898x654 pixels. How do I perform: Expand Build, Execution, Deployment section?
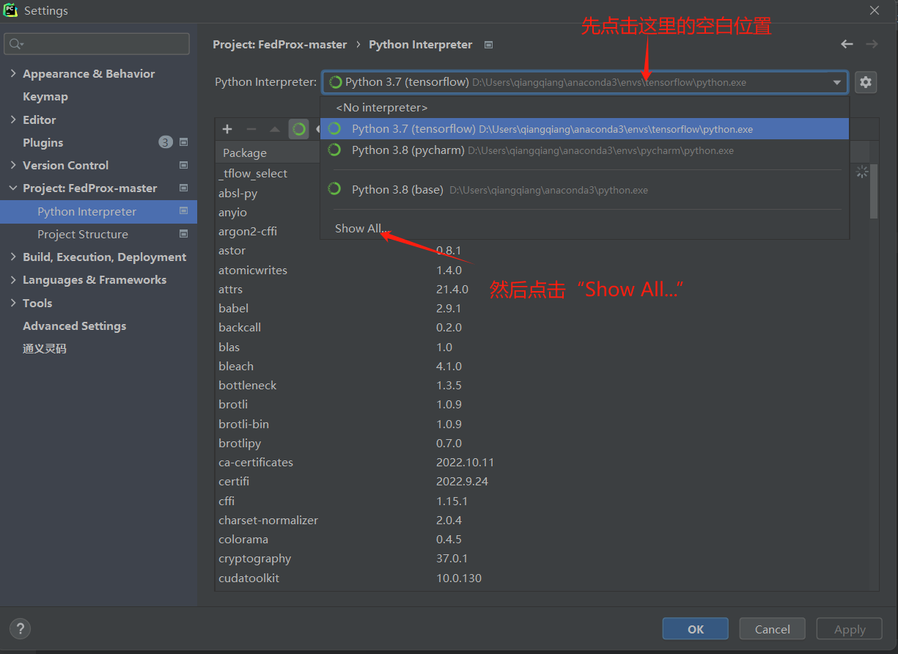click(13, 257)
